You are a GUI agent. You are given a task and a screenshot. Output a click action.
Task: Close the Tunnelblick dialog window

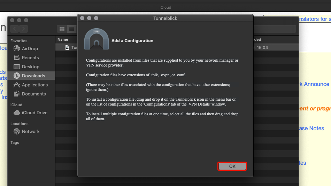(x=82, y=18)
